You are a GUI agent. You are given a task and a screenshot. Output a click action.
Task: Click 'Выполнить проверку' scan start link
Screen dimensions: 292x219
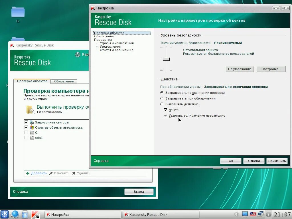click(62, 107)
